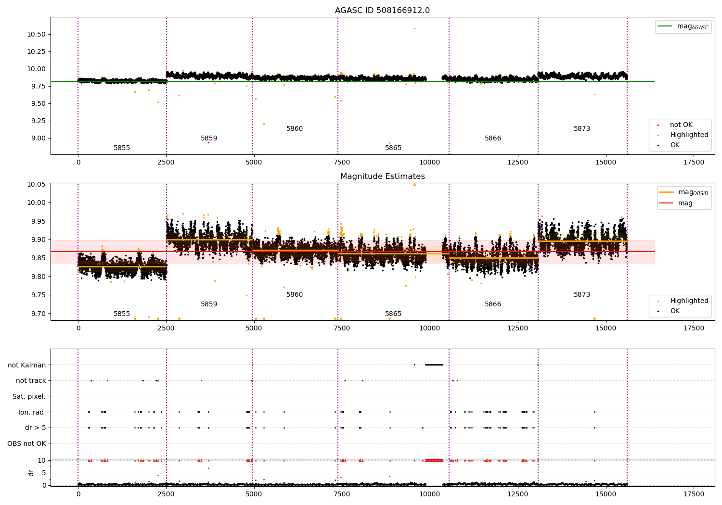722x505 pixels.
Task: Click the 'Magnitude Estimates' subplot title
Action: click(x=382, y=177)
